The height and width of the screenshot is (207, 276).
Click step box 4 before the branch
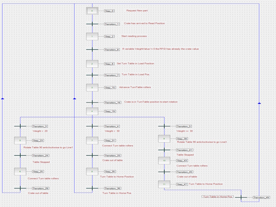92,111
